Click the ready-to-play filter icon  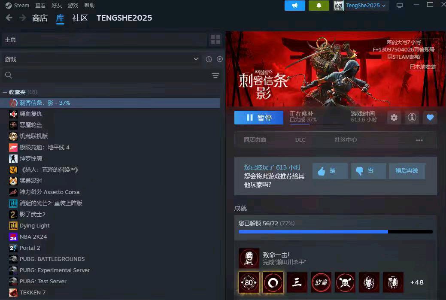coord(220,59)
